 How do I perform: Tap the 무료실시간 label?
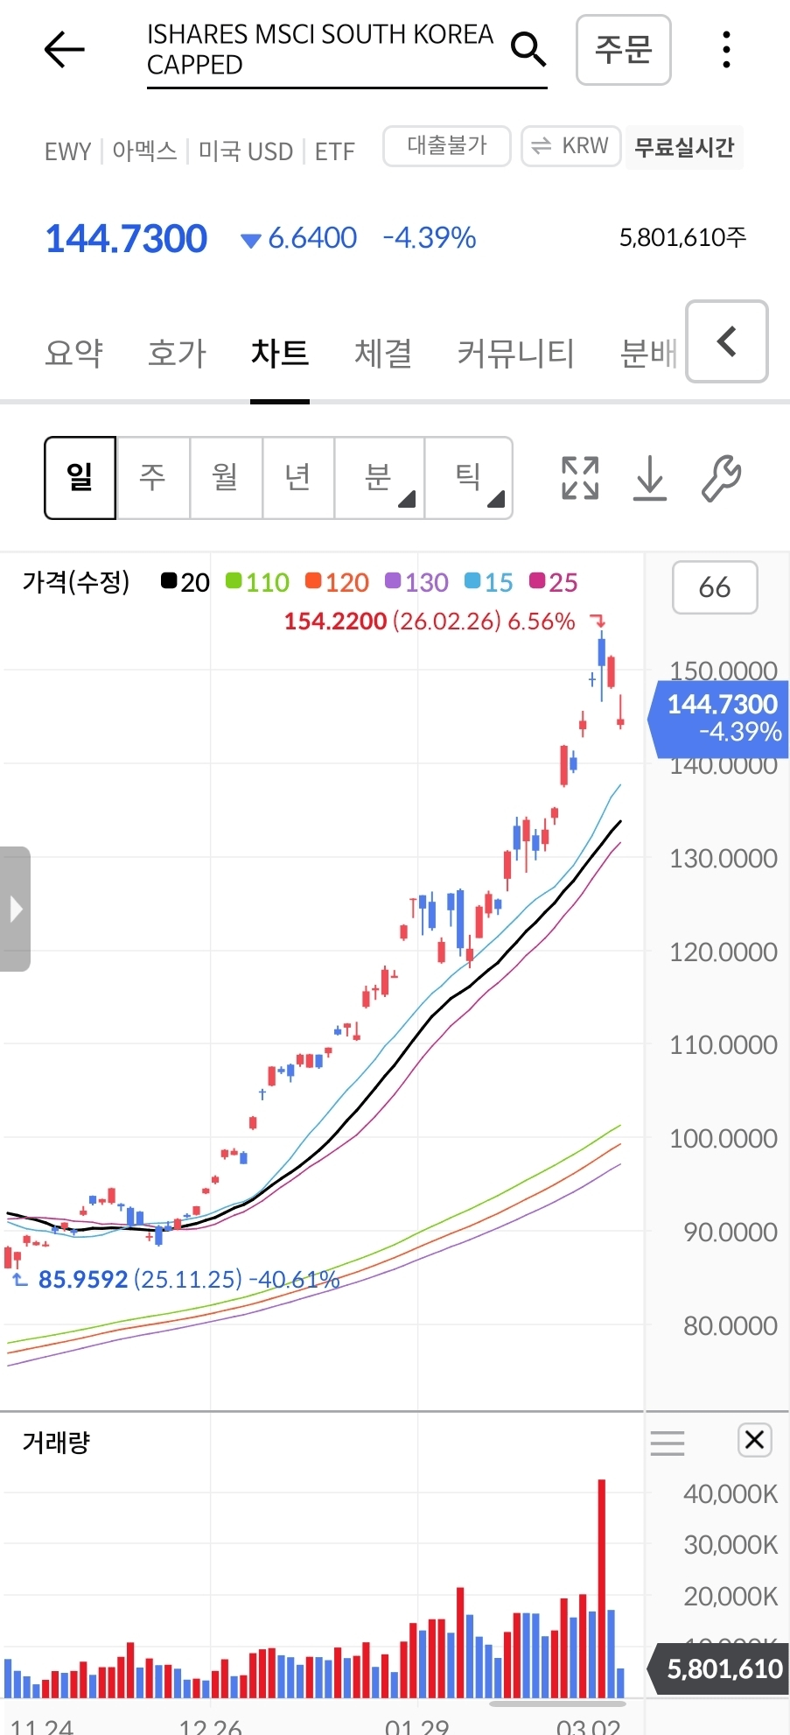tap(684, 147)
